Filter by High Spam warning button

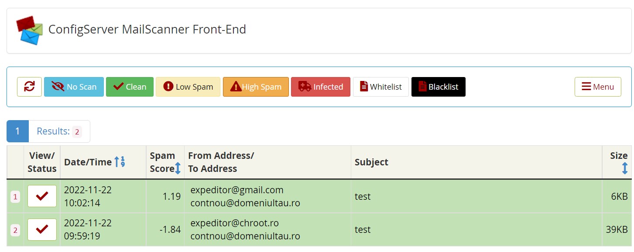click(x=256, y=87)
